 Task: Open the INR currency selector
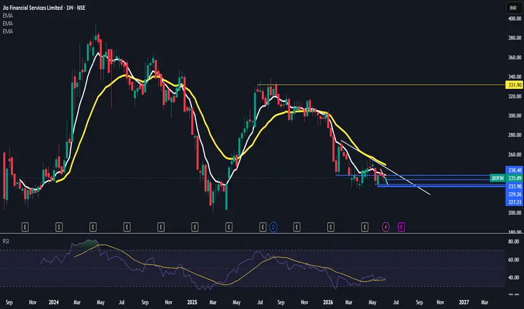point(513,8)
